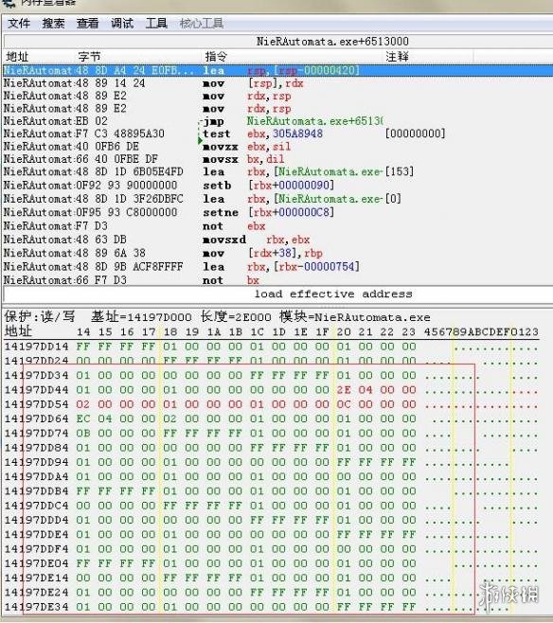The image size is (553, 623).
Task: Click the 注释 column header
Action: tap(397, 57)
